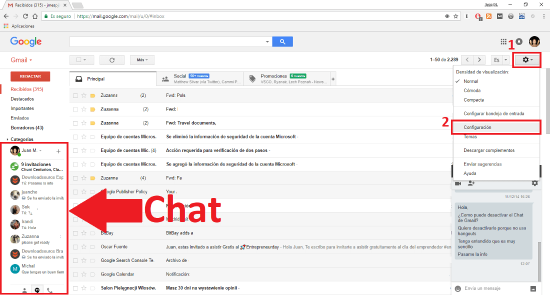The height and width of the screenshot is (295, 550).
Task: Open select-all options dropdown arrow
Action: [85, 60]
